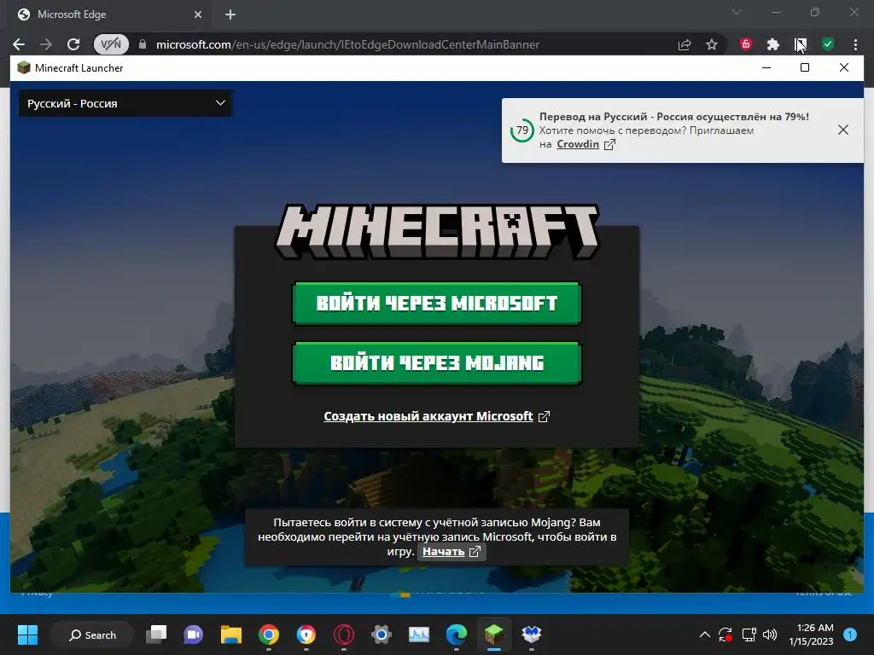
Task: Open the gear settings app on taskbar
Action: (x=382, y=635)
